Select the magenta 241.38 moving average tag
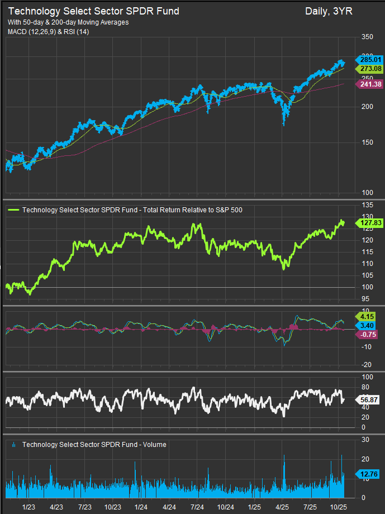385x514 pixels. click(x=370, y=84)
